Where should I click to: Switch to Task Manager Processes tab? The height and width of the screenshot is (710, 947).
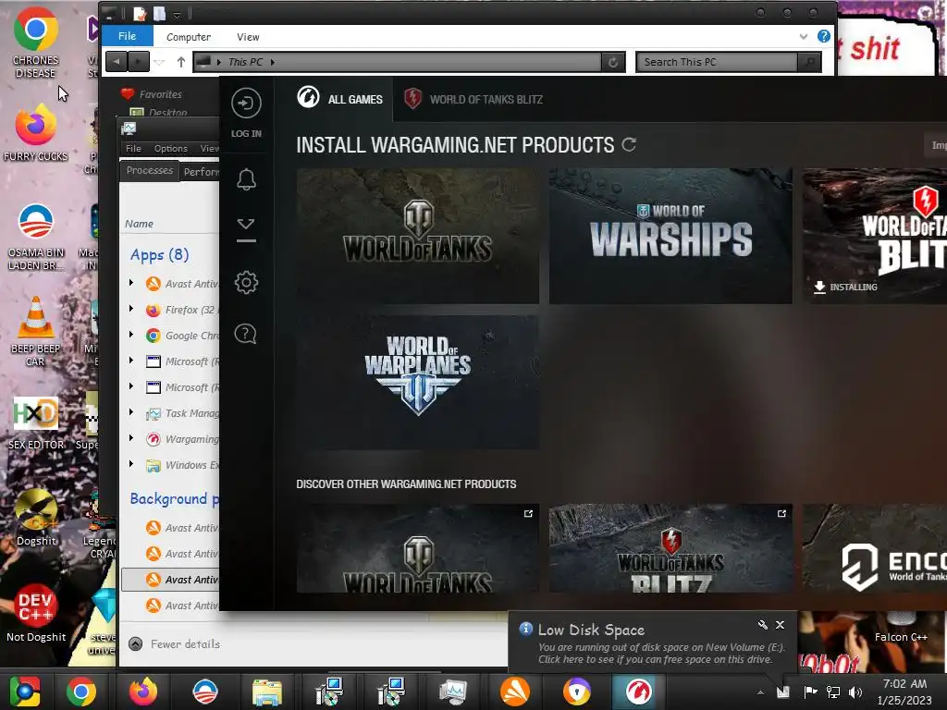149,170
